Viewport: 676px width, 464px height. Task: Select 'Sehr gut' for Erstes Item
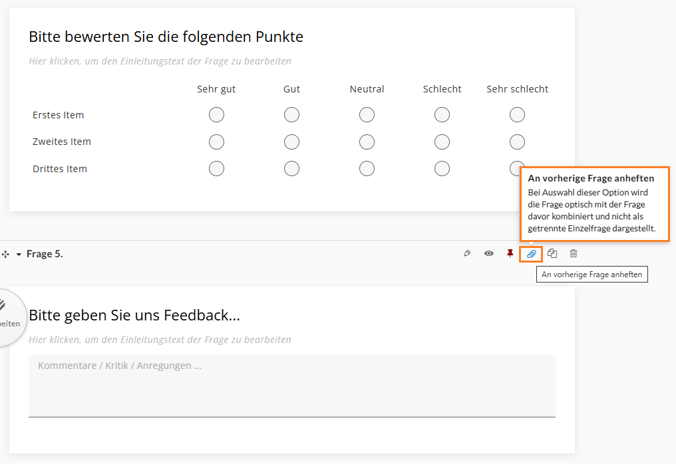tap(216, 115)
